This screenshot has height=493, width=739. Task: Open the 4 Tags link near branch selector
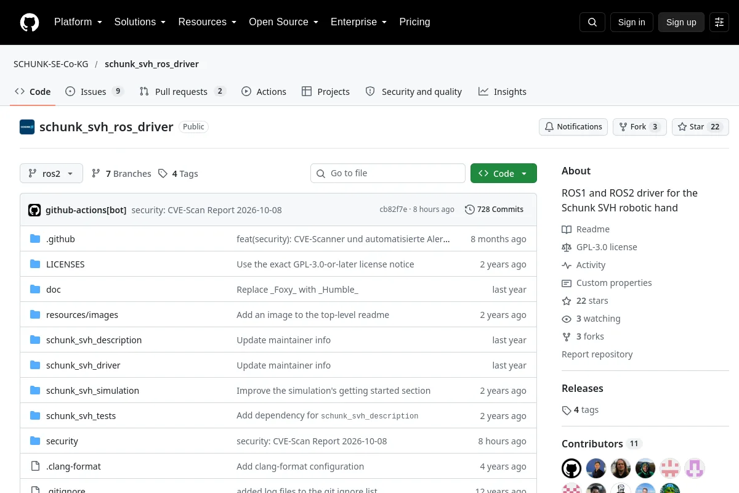point(178,174)
